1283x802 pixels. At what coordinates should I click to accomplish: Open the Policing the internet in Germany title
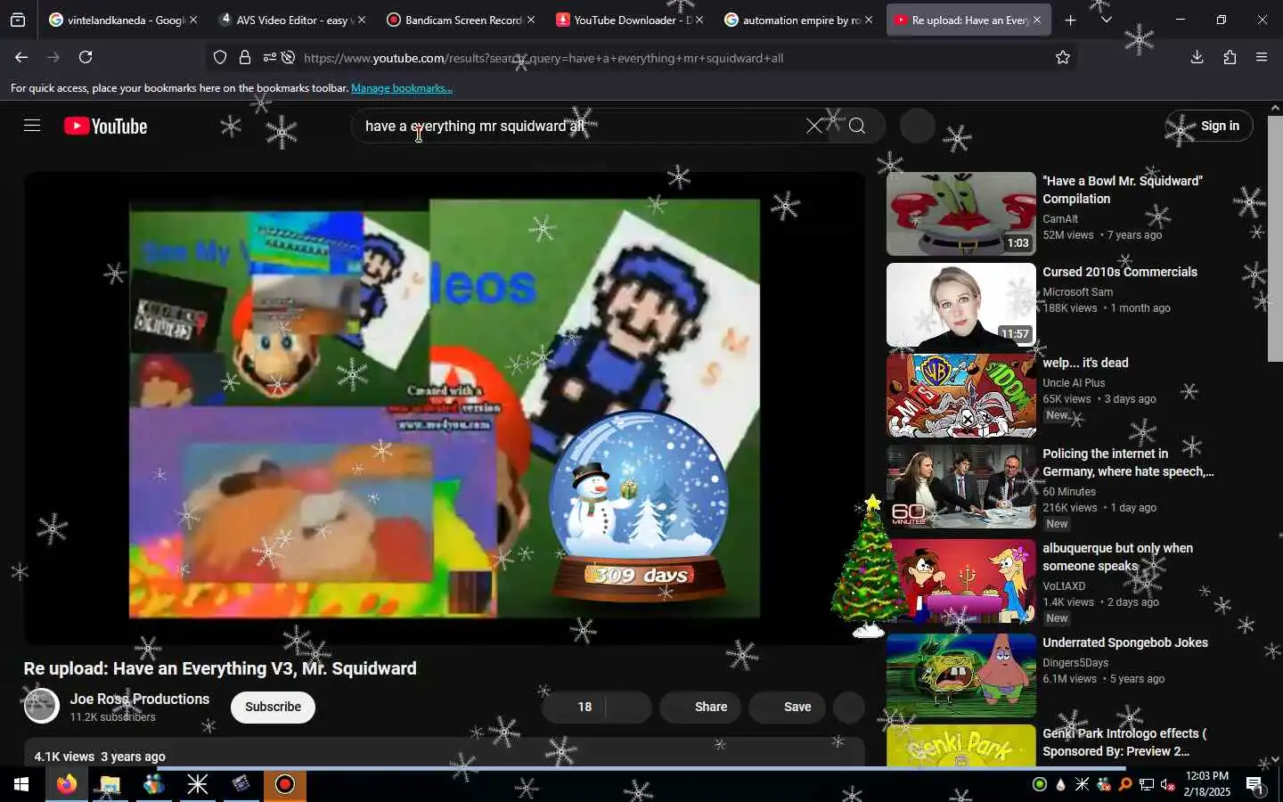point(1128,462)
